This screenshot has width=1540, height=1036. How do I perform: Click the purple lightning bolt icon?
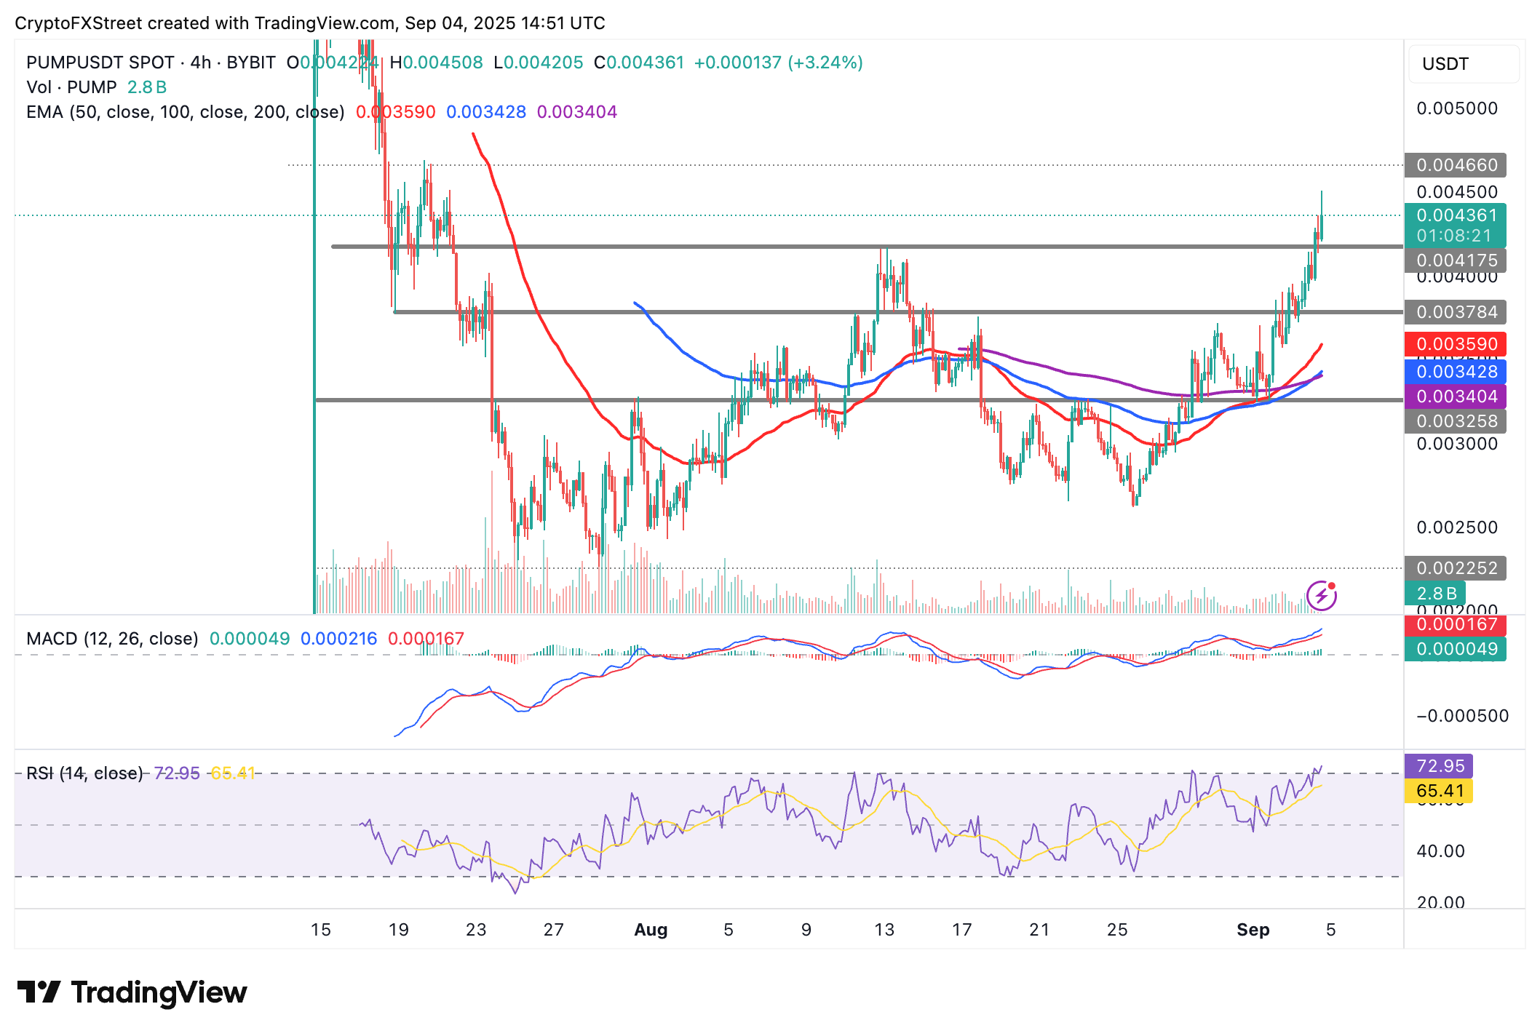1321,596
